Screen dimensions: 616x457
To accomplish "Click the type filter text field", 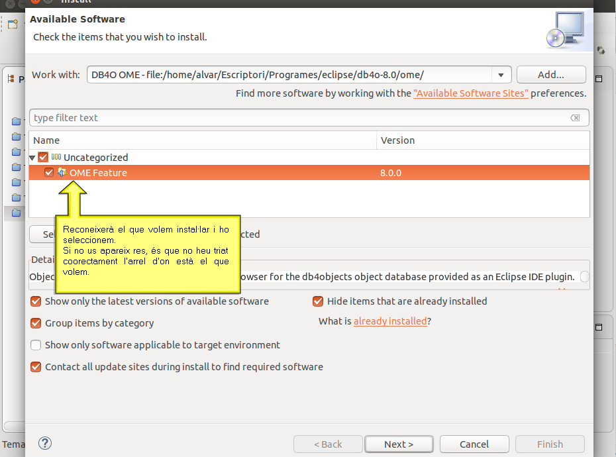I will (x=309, y=118).
